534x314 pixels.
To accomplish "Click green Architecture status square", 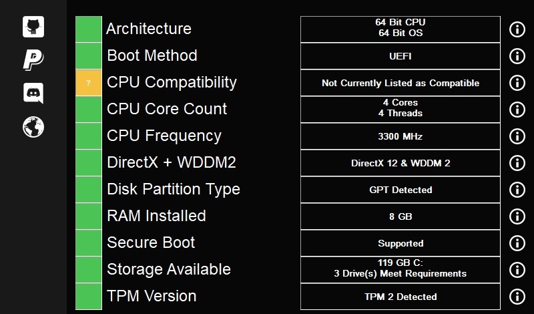I will point(89,29).
